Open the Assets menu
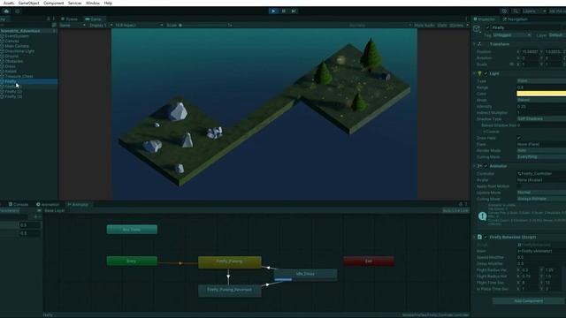 pyautogui.click(x=9, y=3)
